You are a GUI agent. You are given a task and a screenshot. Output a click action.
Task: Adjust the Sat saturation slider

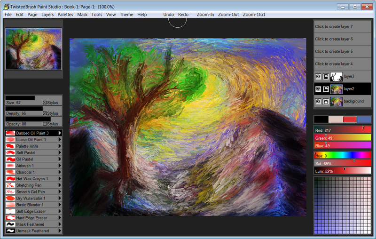coord(343,163)
